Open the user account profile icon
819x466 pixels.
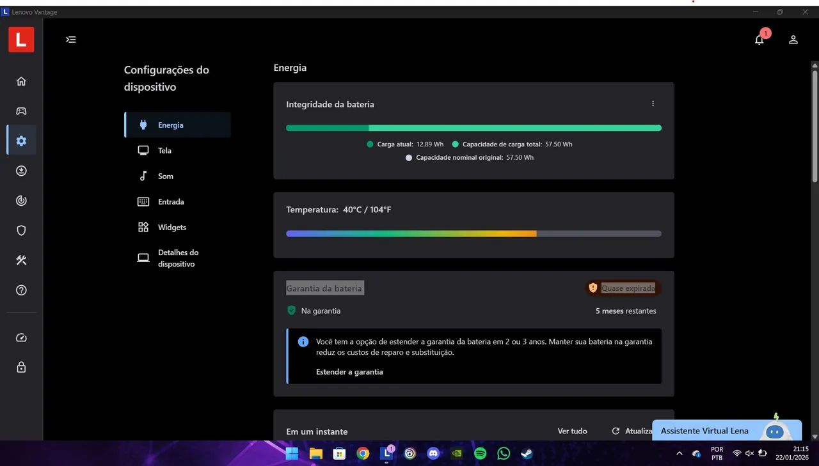coord(793,40)
